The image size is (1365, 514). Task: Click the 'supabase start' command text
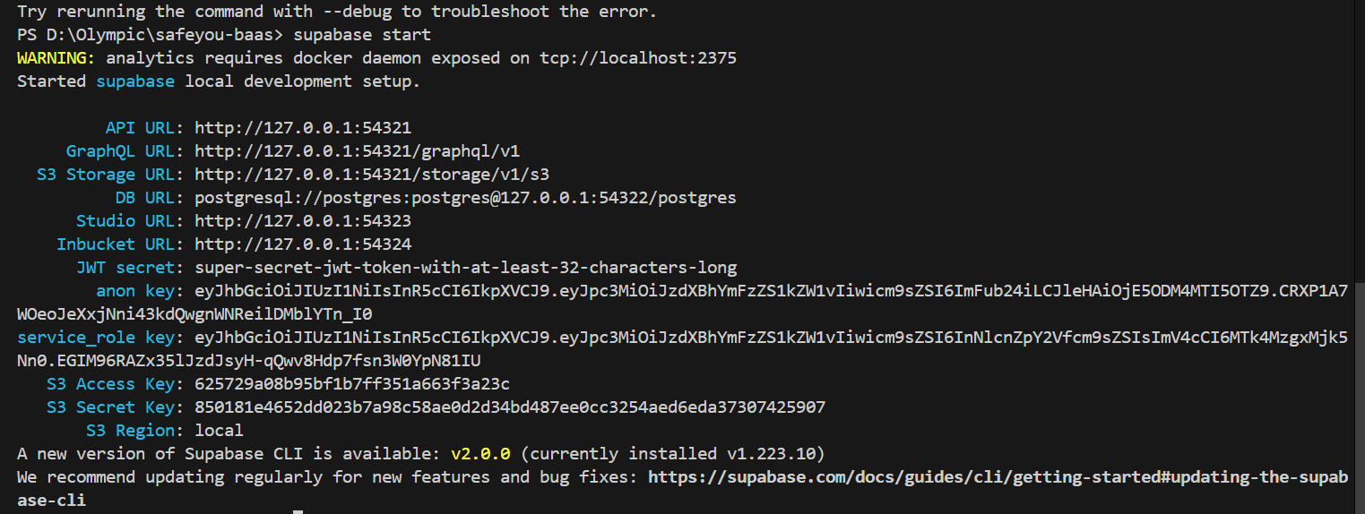(x=363, y=35)
